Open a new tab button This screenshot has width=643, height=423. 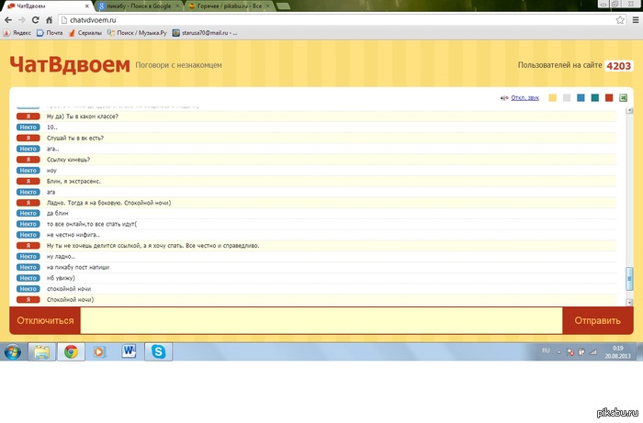click(283, 6)
